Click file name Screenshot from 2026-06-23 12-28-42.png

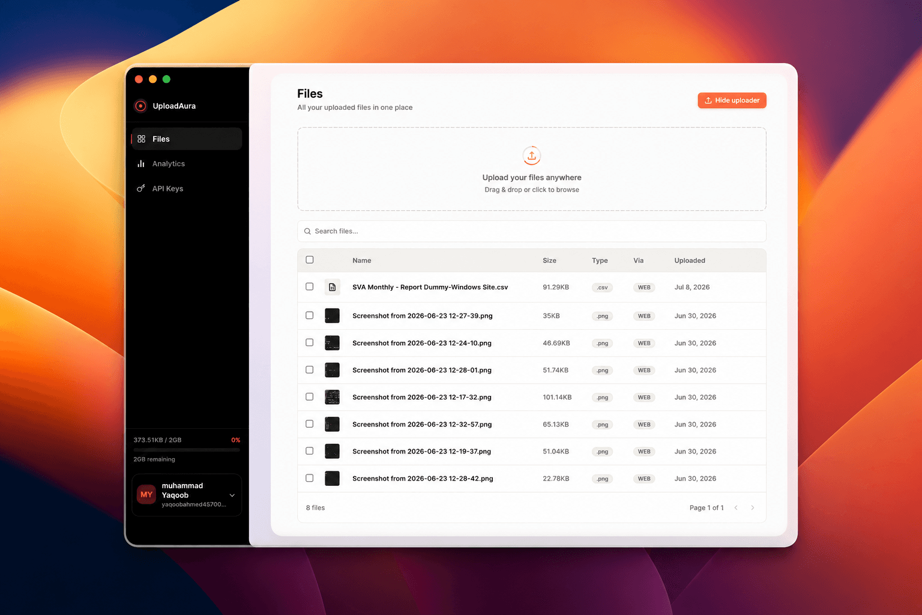423,479
